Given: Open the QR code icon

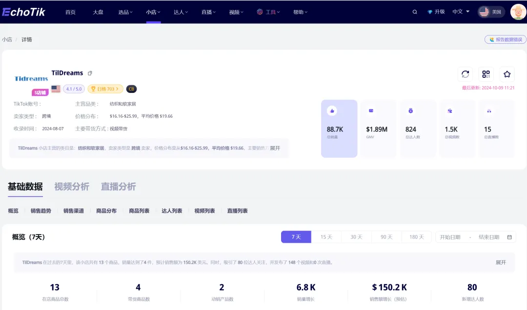Looking at the screenshot, I should [x=486, y=74].
